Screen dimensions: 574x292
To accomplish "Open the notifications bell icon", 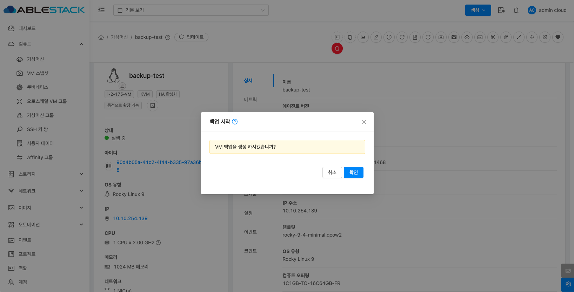I will 516,10.
